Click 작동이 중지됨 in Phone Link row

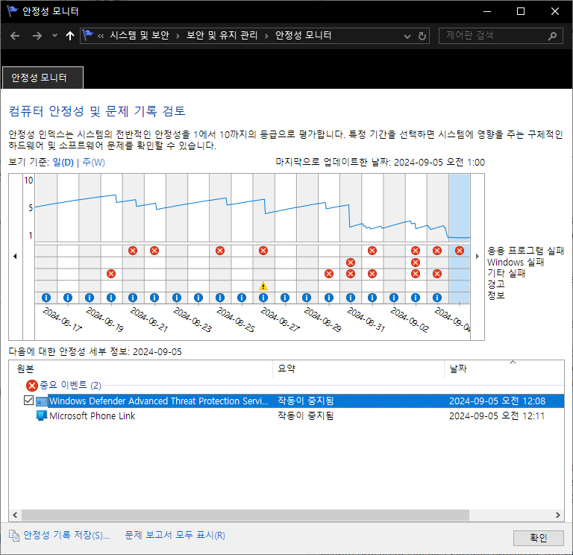pyautogui.click(x=305, y=416)
